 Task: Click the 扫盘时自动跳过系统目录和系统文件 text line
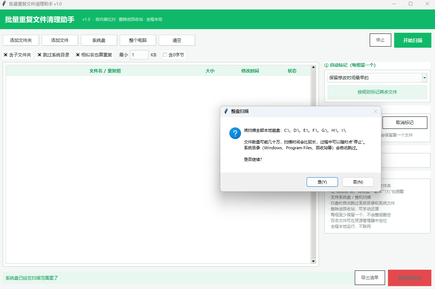click(x=362, y=203)
